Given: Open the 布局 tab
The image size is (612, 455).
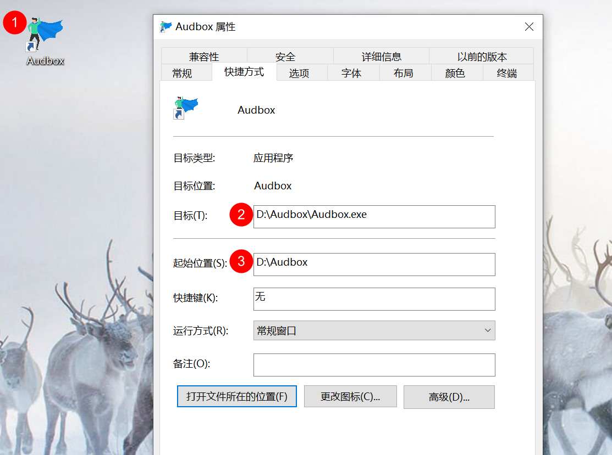Looking at the screenshot, I should [405, 72].
